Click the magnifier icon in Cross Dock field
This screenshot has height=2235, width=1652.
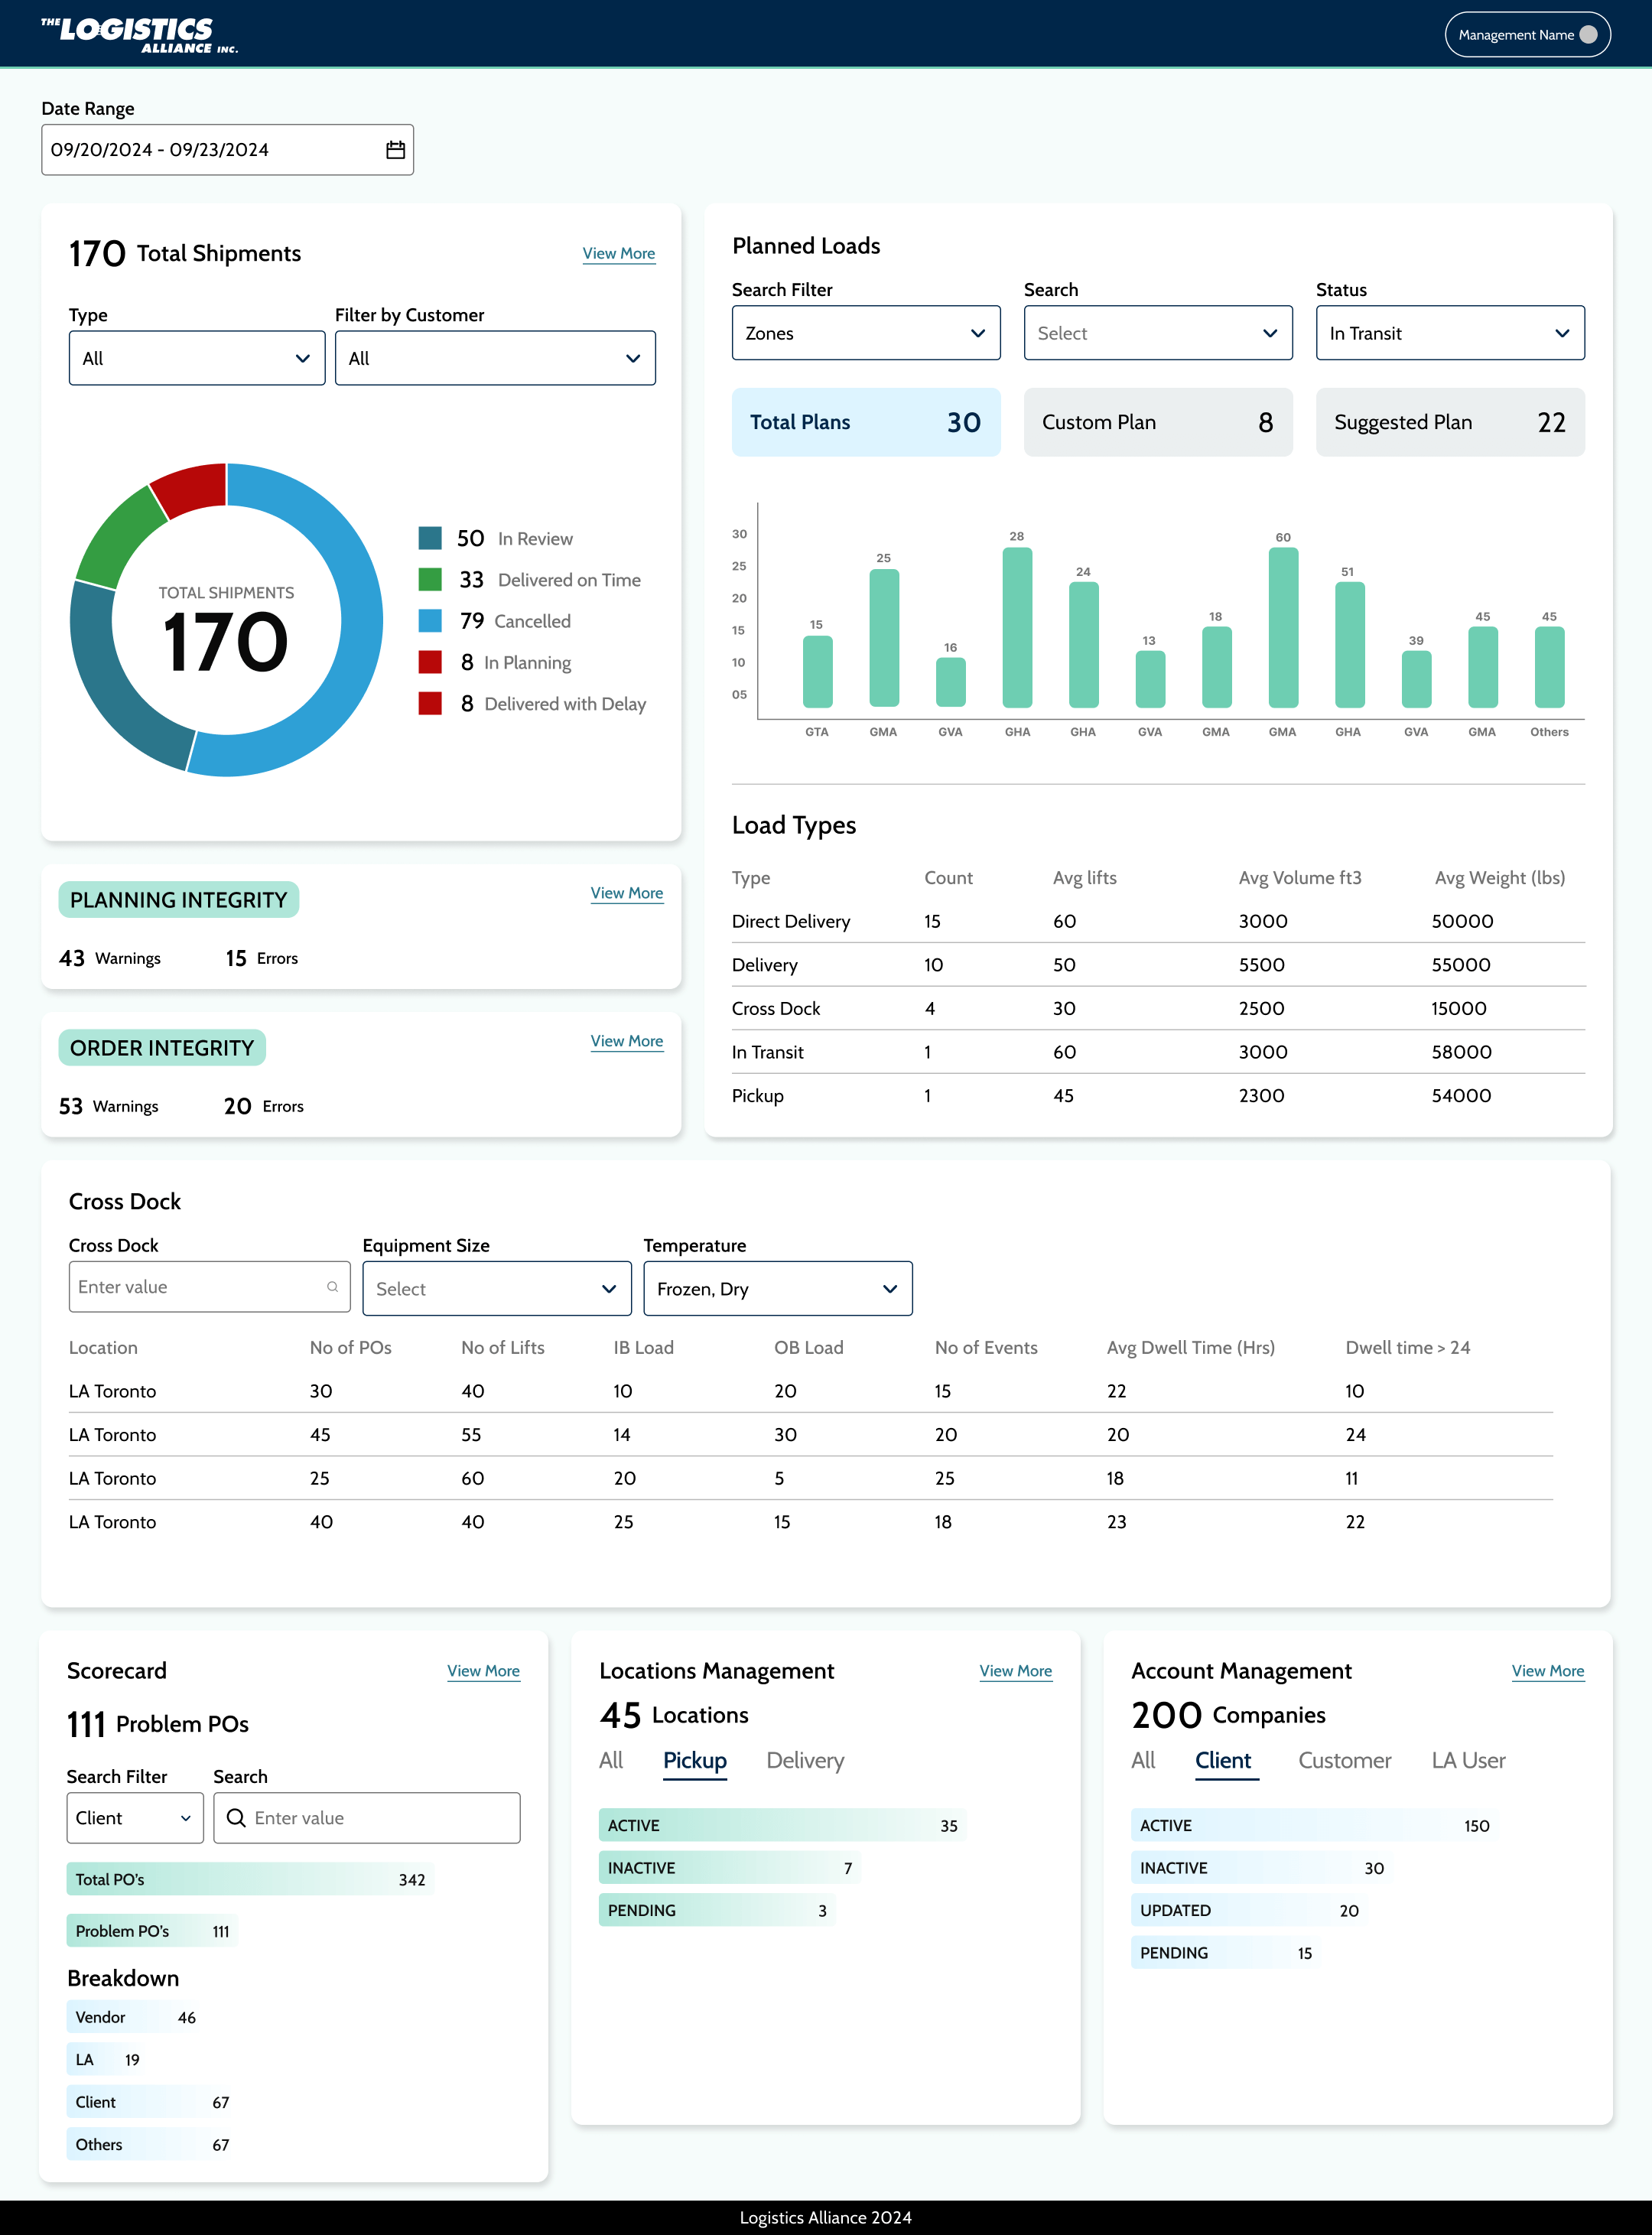point(332,1287)
